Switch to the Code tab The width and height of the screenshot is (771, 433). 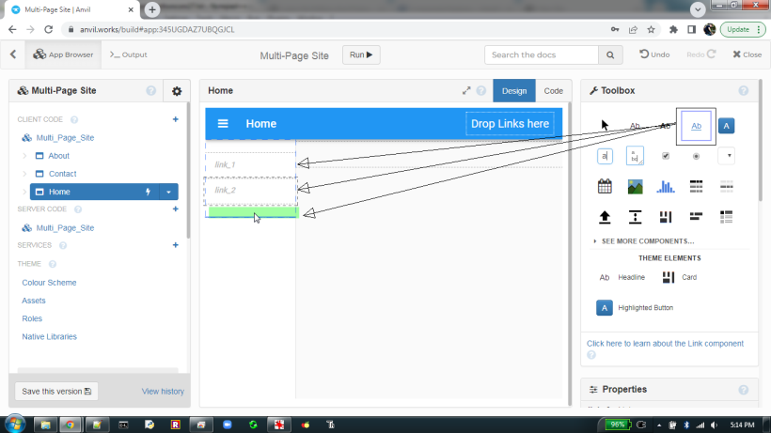pos(554,91)
